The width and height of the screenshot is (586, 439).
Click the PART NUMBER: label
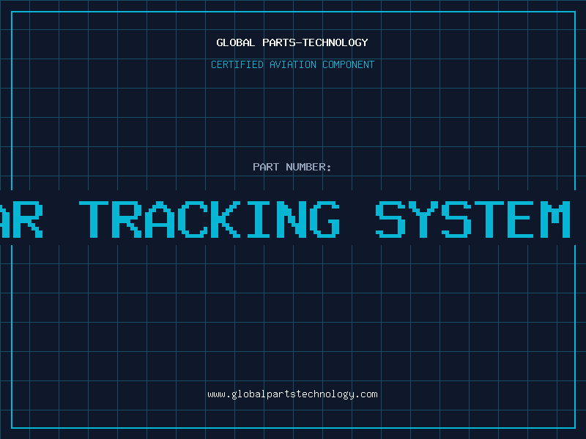point(292,167)
